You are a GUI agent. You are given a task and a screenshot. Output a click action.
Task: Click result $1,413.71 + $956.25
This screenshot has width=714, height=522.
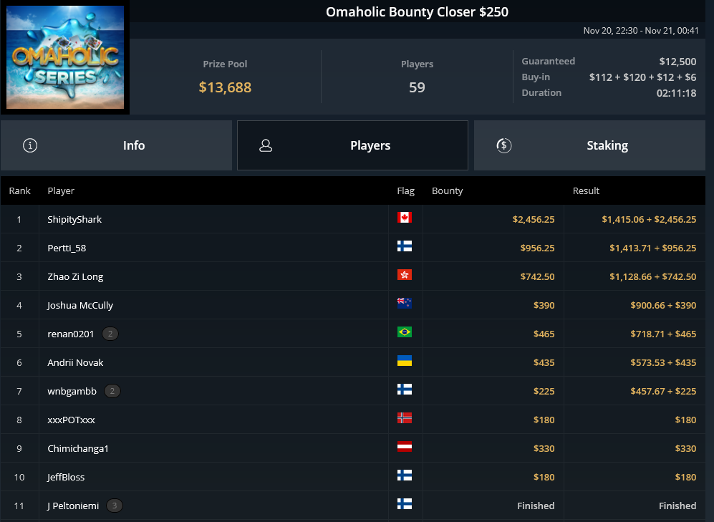coord(653,248)
